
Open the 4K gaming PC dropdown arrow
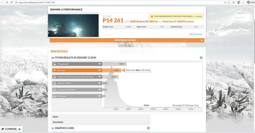[x=99, y=64]
